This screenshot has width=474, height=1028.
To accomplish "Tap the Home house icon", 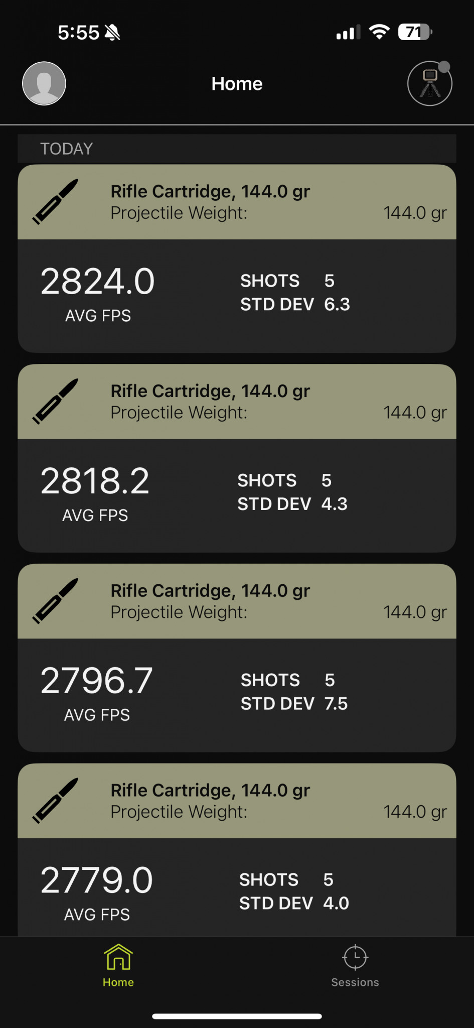I will (x=118, y=957).
